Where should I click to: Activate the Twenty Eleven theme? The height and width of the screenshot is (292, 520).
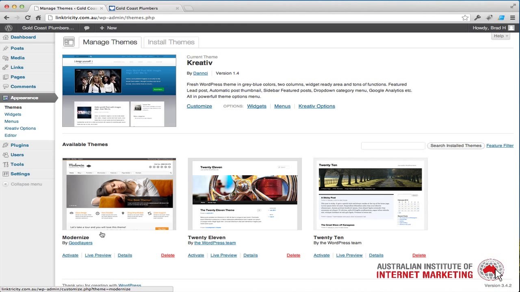[x=196, y=255]
